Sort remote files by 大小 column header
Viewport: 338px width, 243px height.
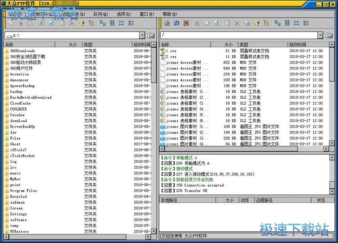[229, 45]
